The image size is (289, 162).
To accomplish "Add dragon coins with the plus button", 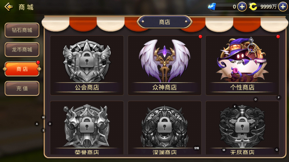I will (283, 7).
